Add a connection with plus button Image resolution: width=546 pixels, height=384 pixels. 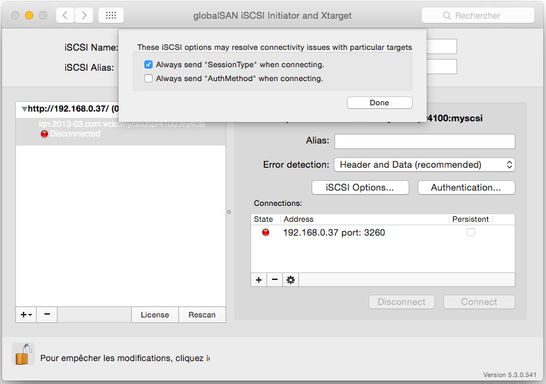pos(259,280)
